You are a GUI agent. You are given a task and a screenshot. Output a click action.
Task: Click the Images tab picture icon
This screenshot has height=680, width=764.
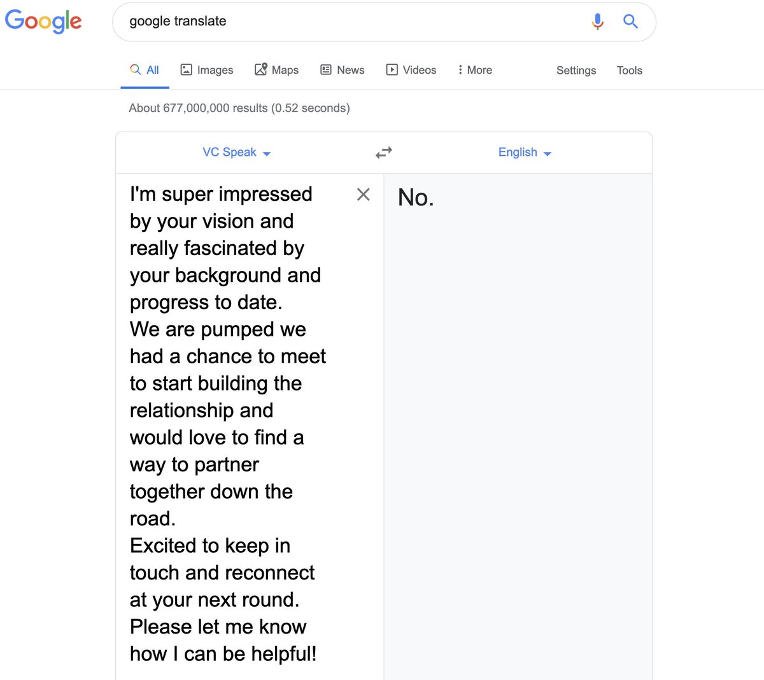tap(187, 70)
